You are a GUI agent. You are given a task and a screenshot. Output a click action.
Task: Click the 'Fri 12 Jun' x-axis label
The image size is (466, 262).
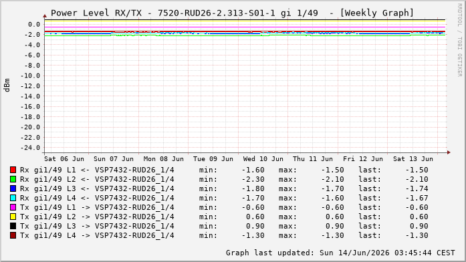click(363, 159)
